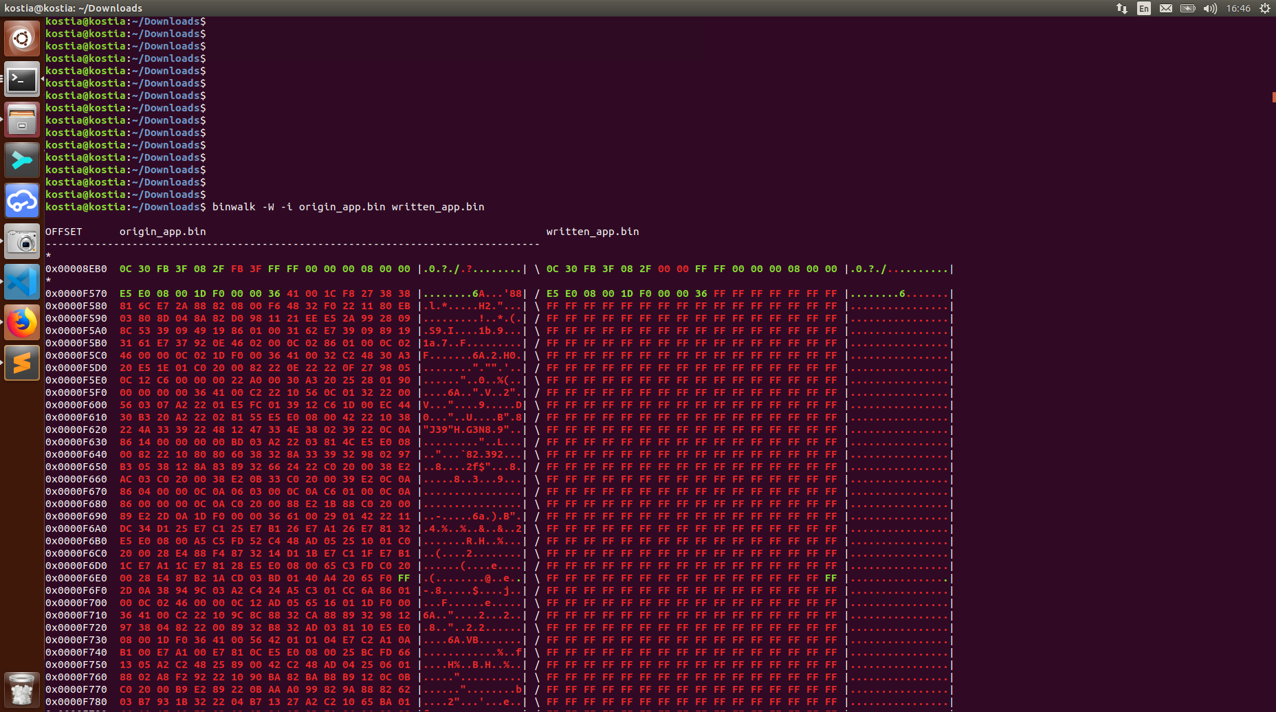The image size is (1276, 712).
Task: Launch Firefox from the launcher
Action: coord(22,322)
